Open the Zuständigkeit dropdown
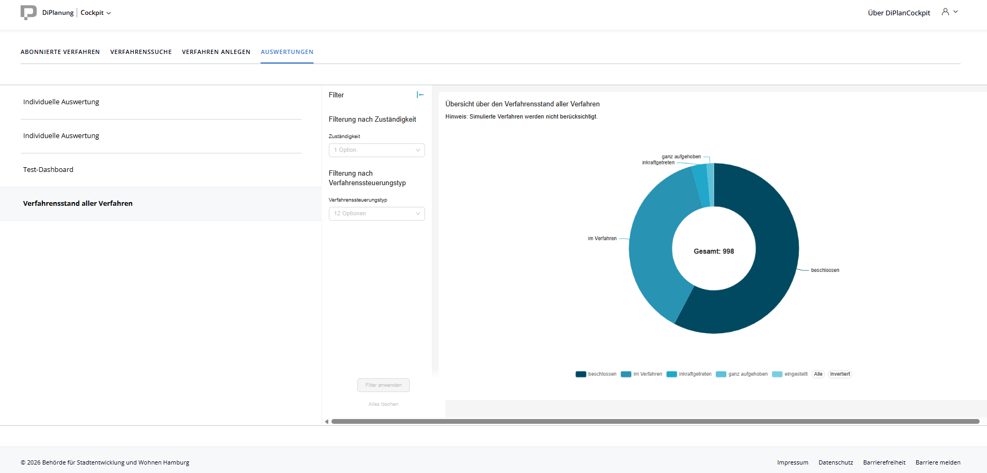987x473 pixels. [x=376, y=150]
